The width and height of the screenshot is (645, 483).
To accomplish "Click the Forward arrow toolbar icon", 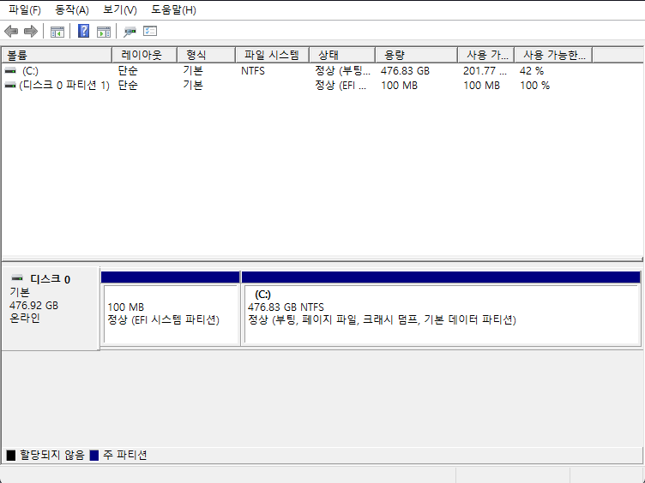I will coord(31,32).
